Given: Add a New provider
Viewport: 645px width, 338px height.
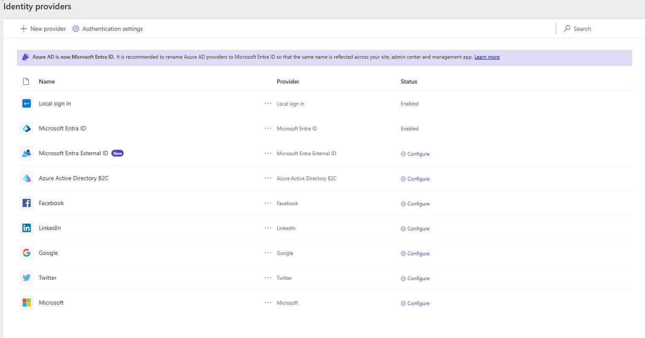Looking at the screenshot, I should tap(43, 29).
